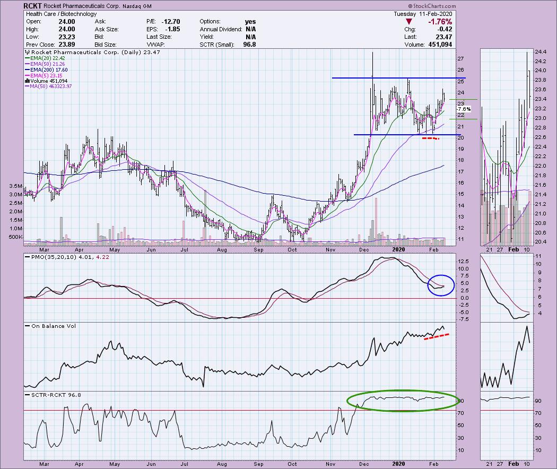Screen dimensions: 557x469
Task: Open the zoomed PMO thumbnail panel
Action: tap(507, 288)
